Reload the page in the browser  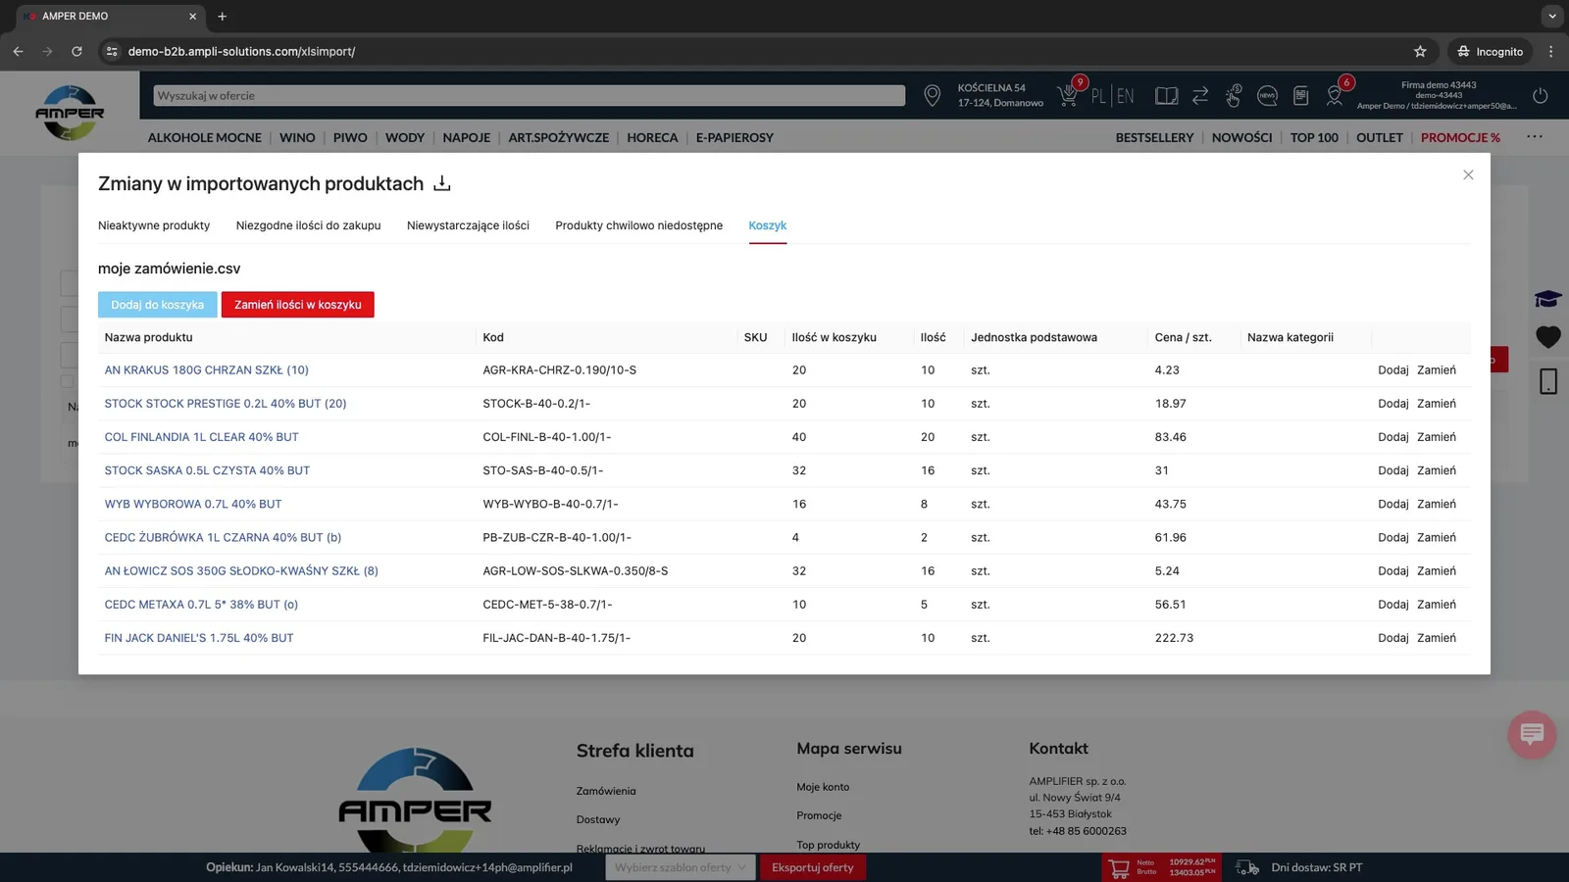point(76,51)
